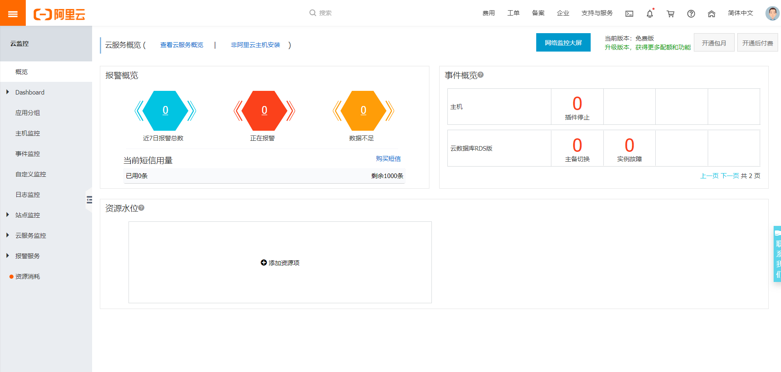
Task: Open the 企业 top menu
Action: pyautogui.click(x=563, y=13)
